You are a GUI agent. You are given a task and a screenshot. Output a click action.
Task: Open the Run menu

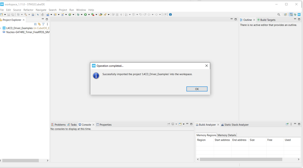tap(72, 10)
